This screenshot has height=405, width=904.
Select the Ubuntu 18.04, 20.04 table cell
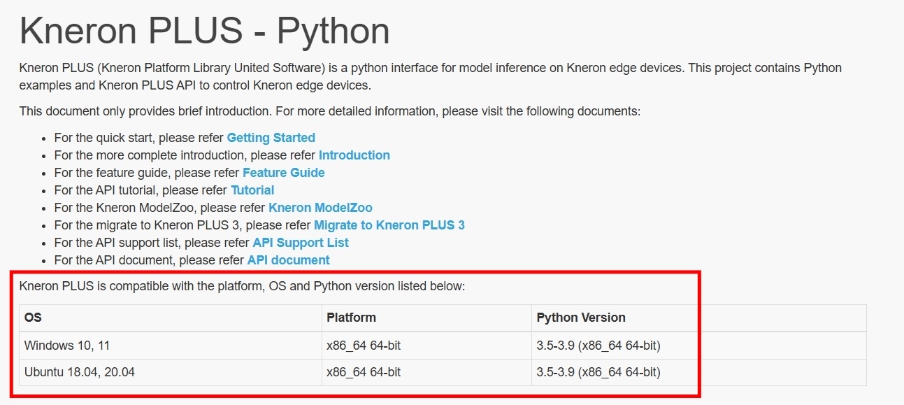point(171,373)
